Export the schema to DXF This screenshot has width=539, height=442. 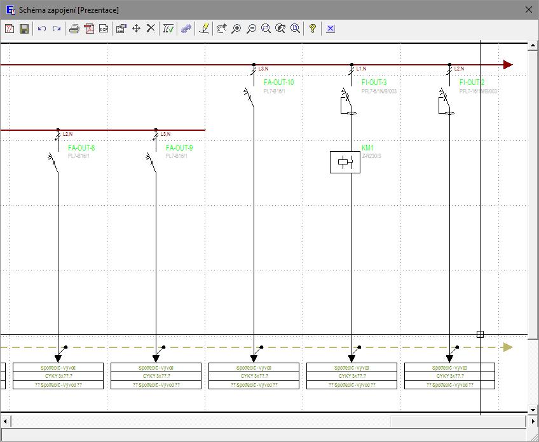[104, 29]
